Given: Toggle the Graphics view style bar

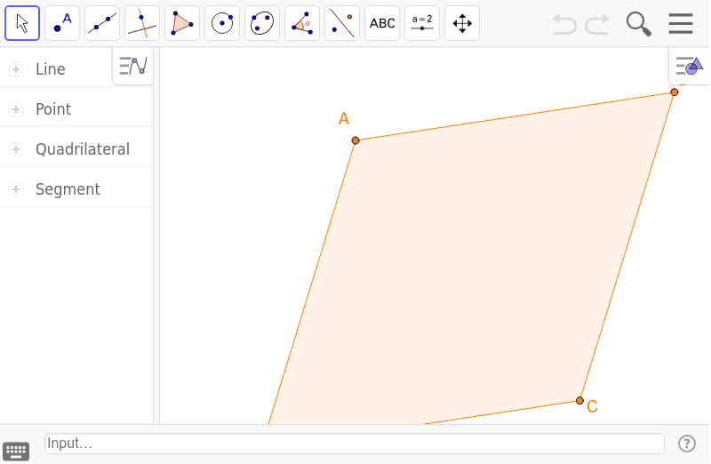Looking at the screenshot, I should (690, 66).
